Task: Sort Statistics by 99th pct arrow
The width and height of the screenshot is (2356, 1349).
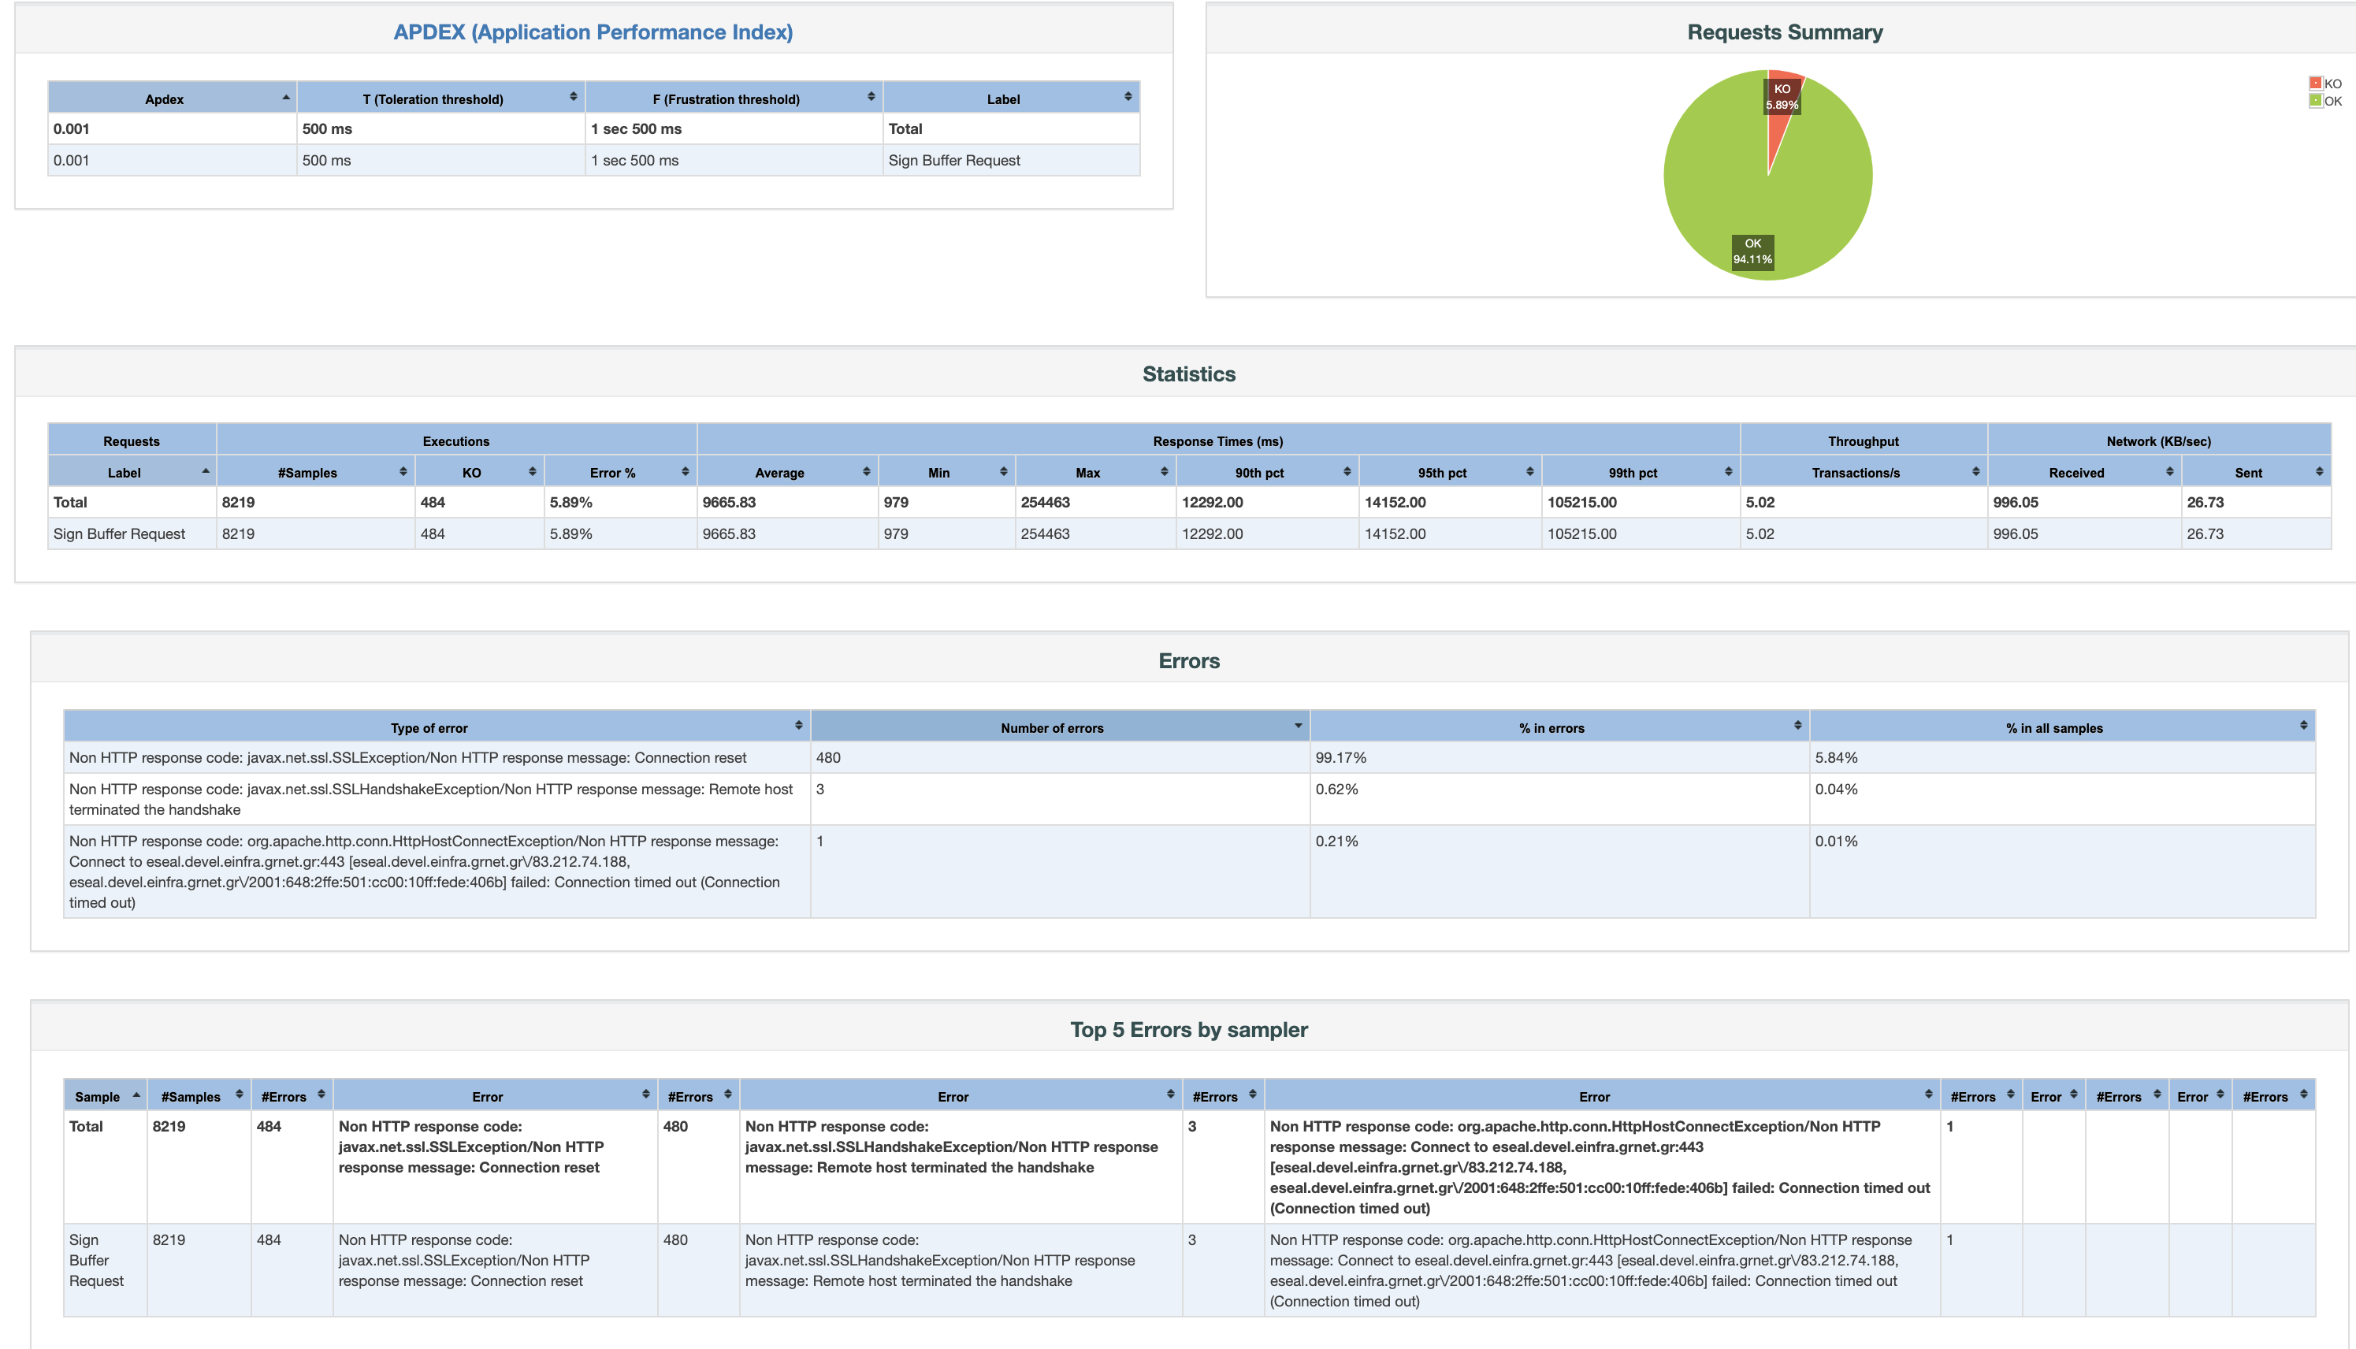Action: (x=1728, y=471)
